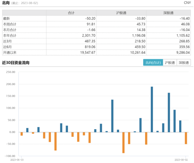Select the 近3月 row label
Screen dimensions: 194x163
(8, 42)
